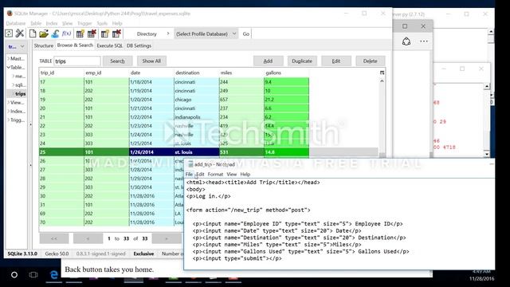Viewport: 510px width, 287px height.
Task: Open the Format menu in Notepad
Action: coord(215,175)
